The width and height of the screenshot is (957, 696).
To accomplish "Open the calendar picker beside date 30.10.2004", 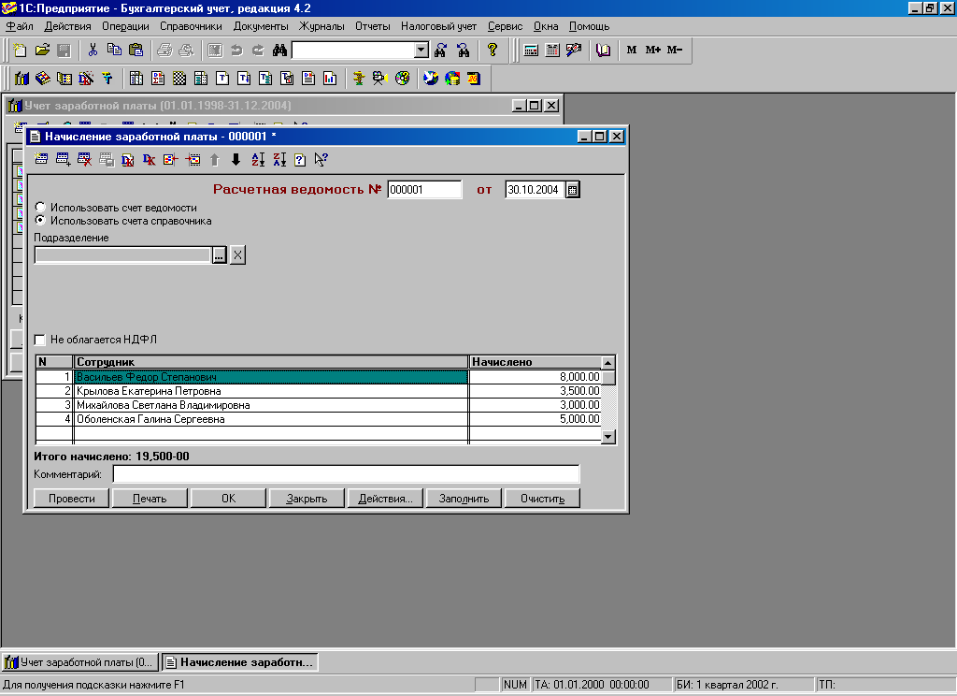I will tap(573, 190).
